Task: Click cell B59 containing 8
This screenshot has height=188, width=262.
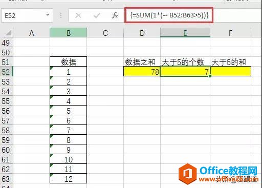Action: (x=69, y=140)
